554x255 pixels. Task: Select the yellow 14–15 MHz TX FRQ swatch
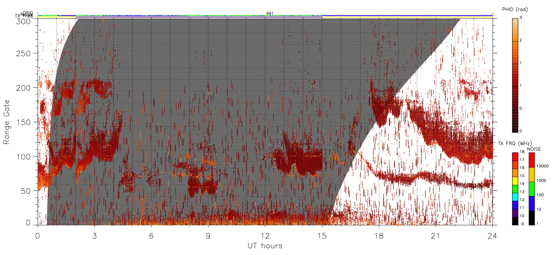tap(515, 181)
